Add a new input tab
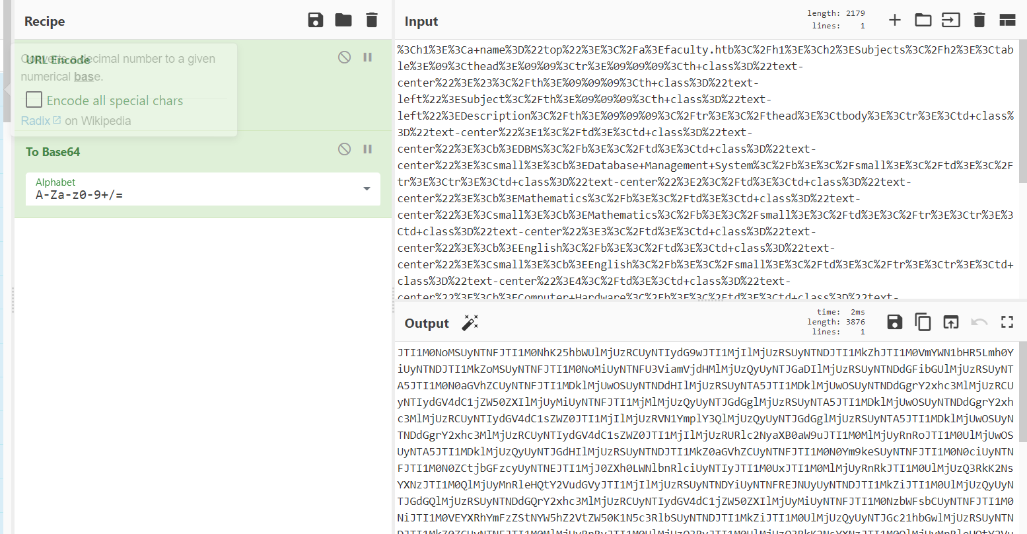This screenshot has width=1027, height=534. (894, 20)
